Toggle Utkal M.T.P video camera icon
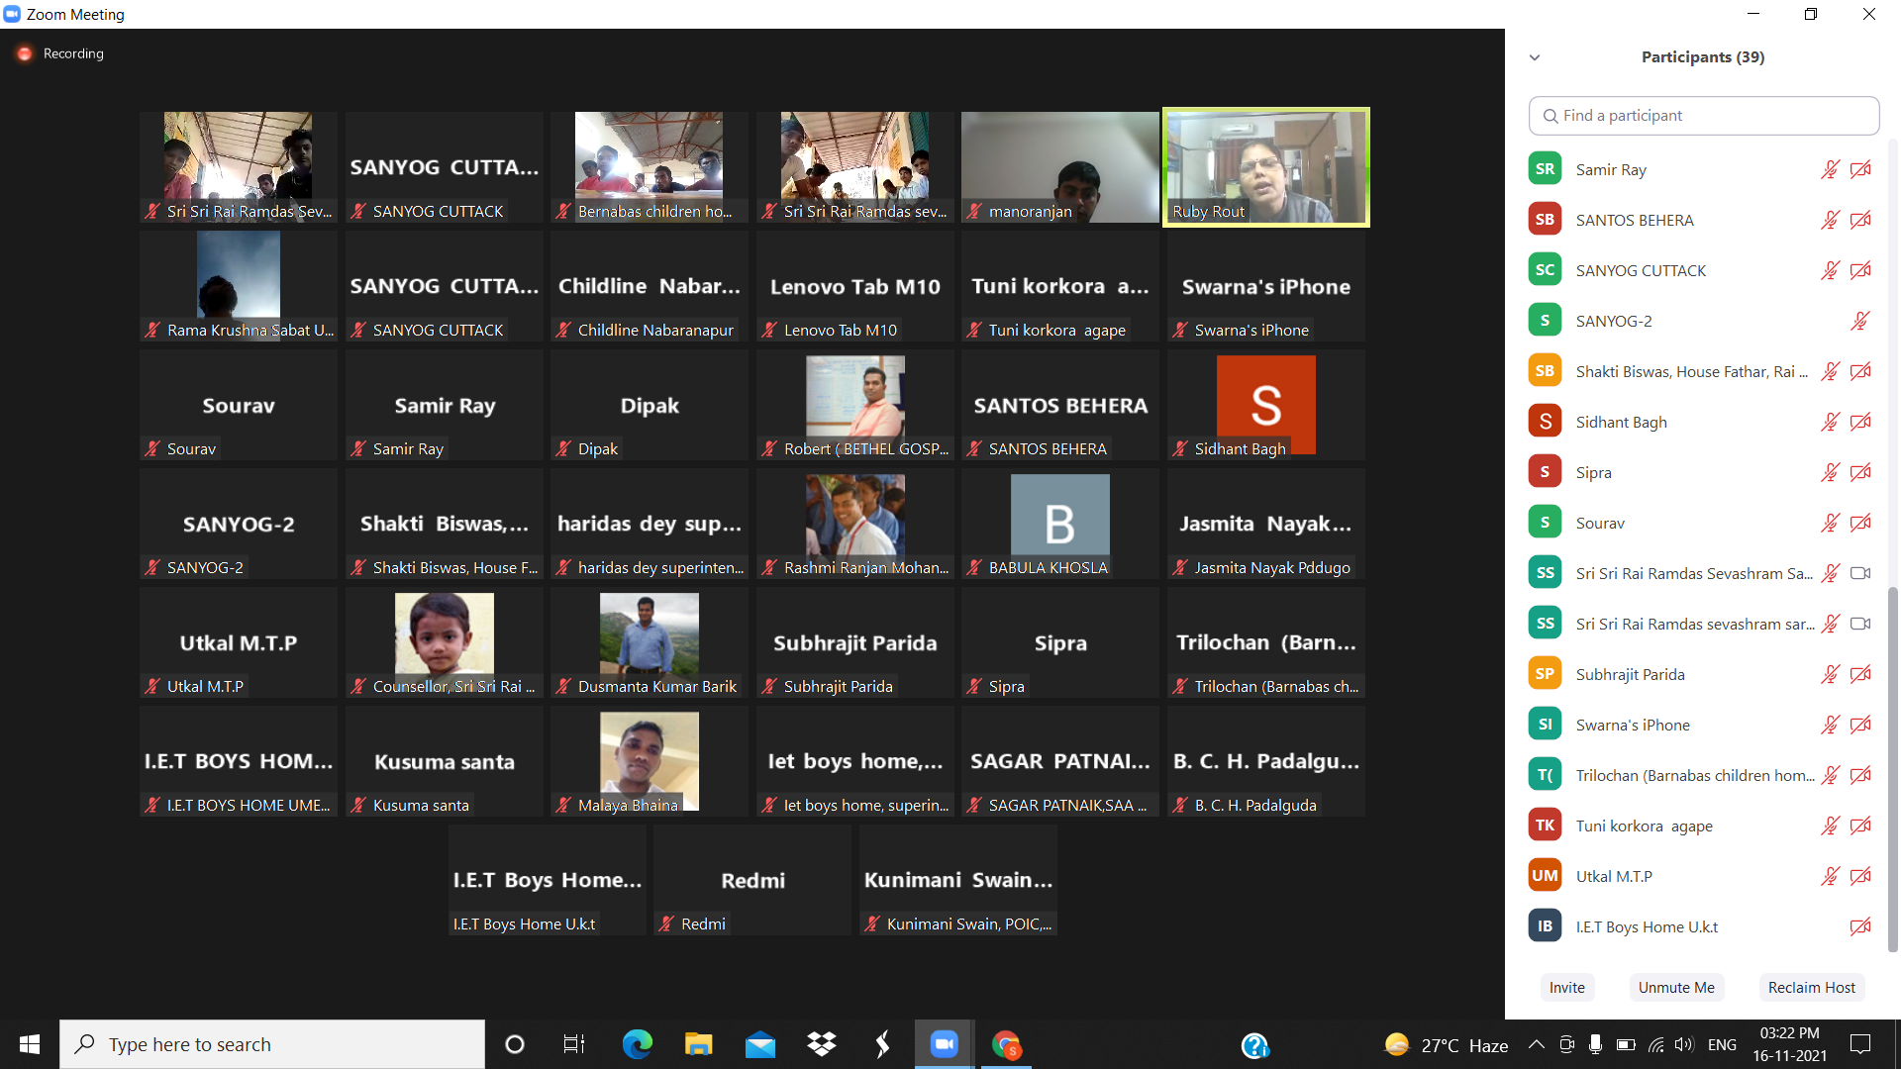1901x1069 pixels. 1860,876
